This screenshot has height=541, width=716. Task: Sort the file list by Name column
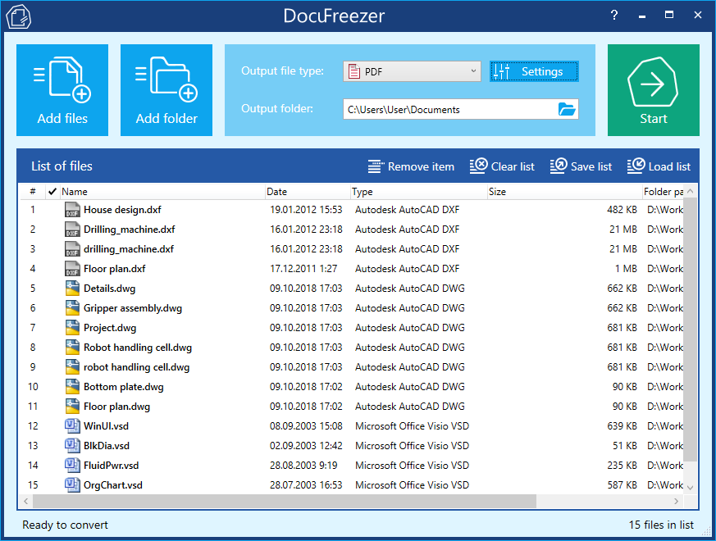[x=162, y=192]
